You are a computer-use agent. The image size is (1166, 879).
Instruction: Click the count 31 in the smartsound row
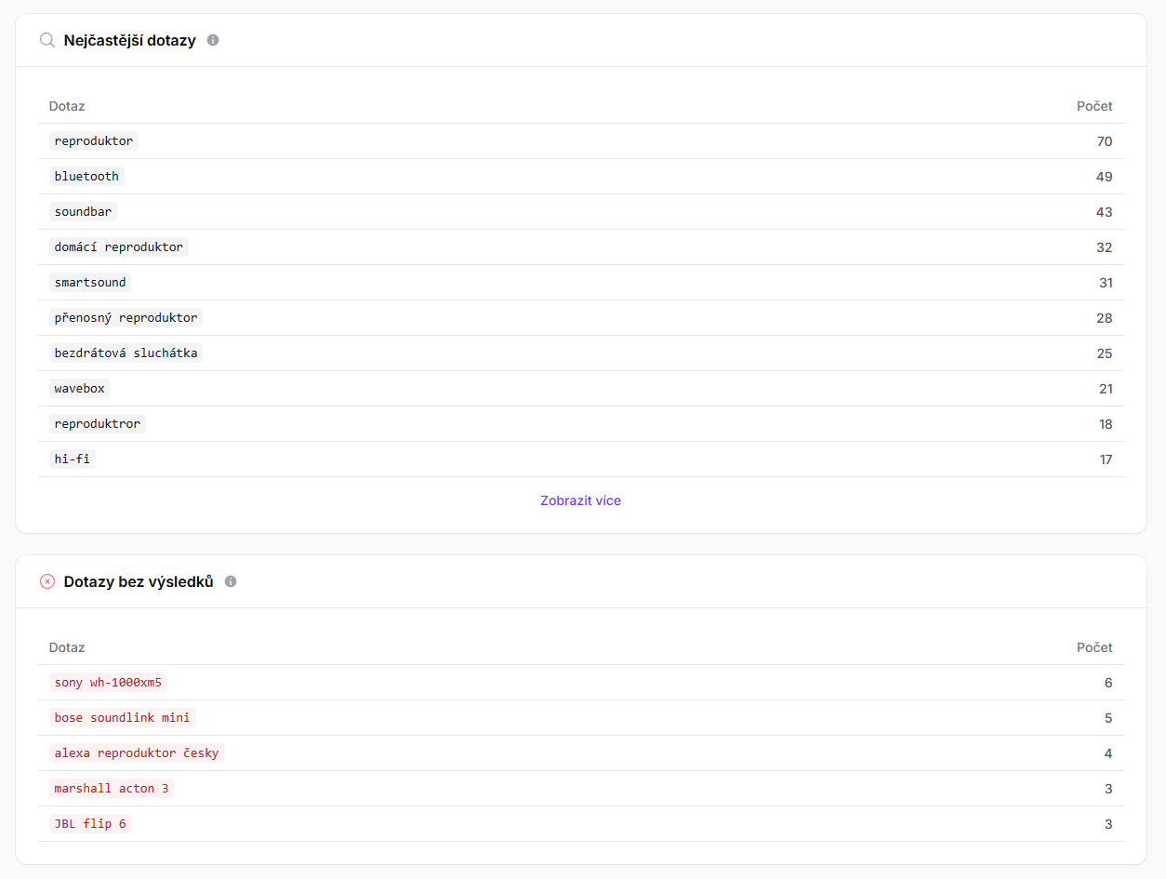click(1106, 283)
